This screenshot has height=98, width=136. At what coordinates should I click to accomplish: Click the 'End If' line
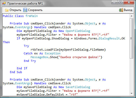pos(22,68)
